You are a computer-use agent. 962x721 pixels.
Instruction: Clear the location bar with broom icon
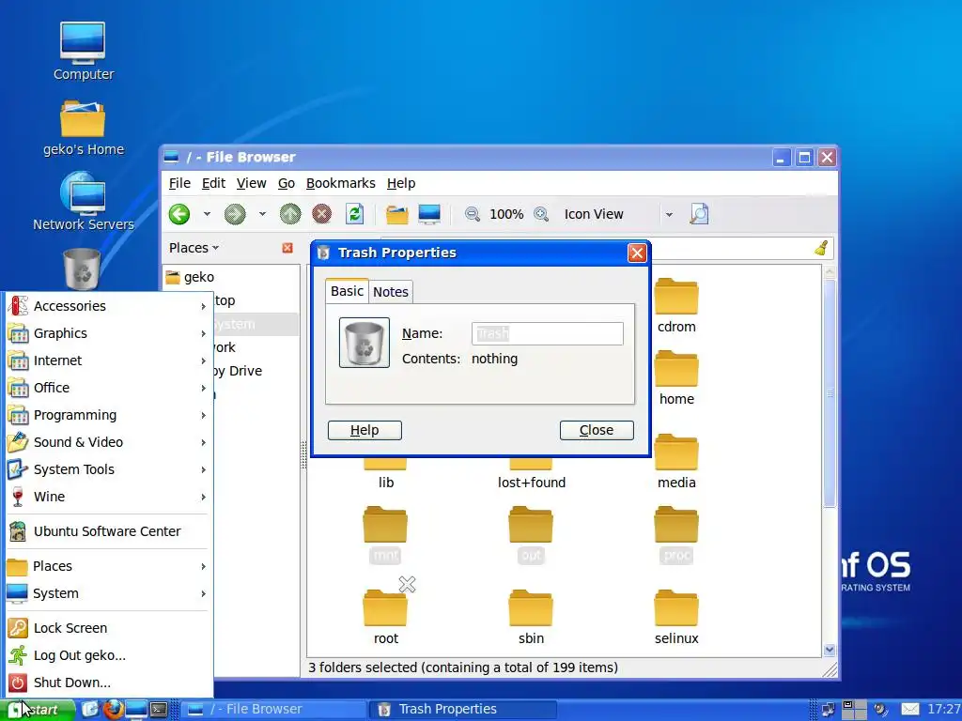coord(821,248)
